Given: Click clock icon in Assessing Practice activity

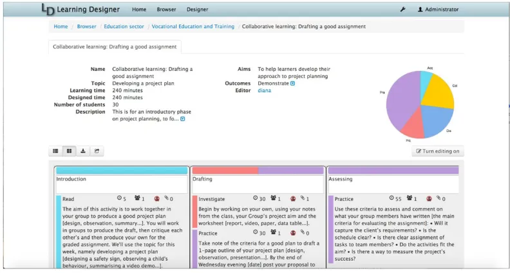Looking at the screenshot, I should pos(392,198).
